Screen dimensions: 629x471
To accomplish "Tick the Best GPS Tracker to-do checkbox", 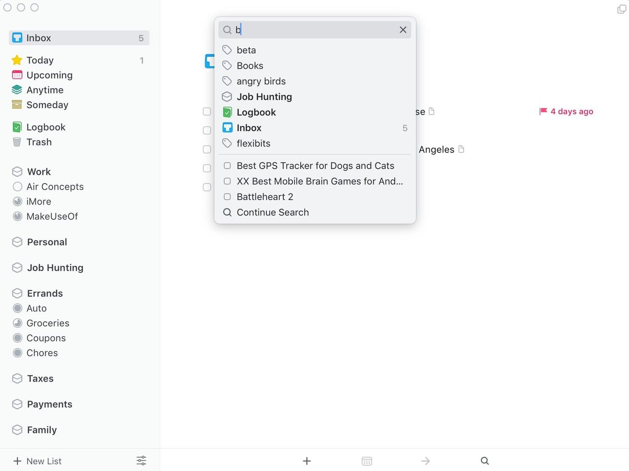I will pos(227,166).
